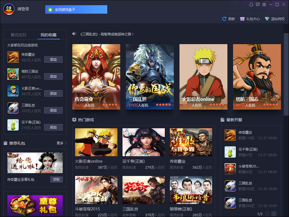Click the refresh icon labeled 刷新
Viewport: 289px width, 217px height.
tap(224, 19)
